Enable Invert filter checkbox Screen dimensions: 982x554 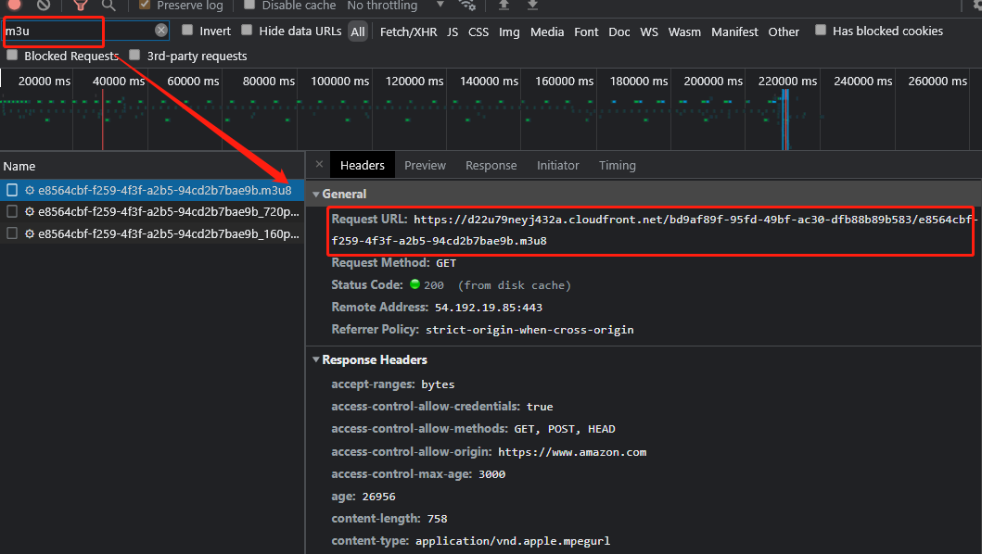[187, 30]
